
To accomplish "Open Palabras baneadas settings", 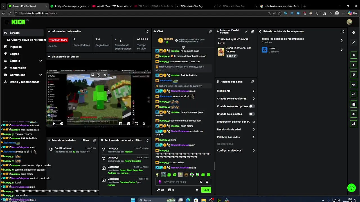I will (x=236, y=137).
